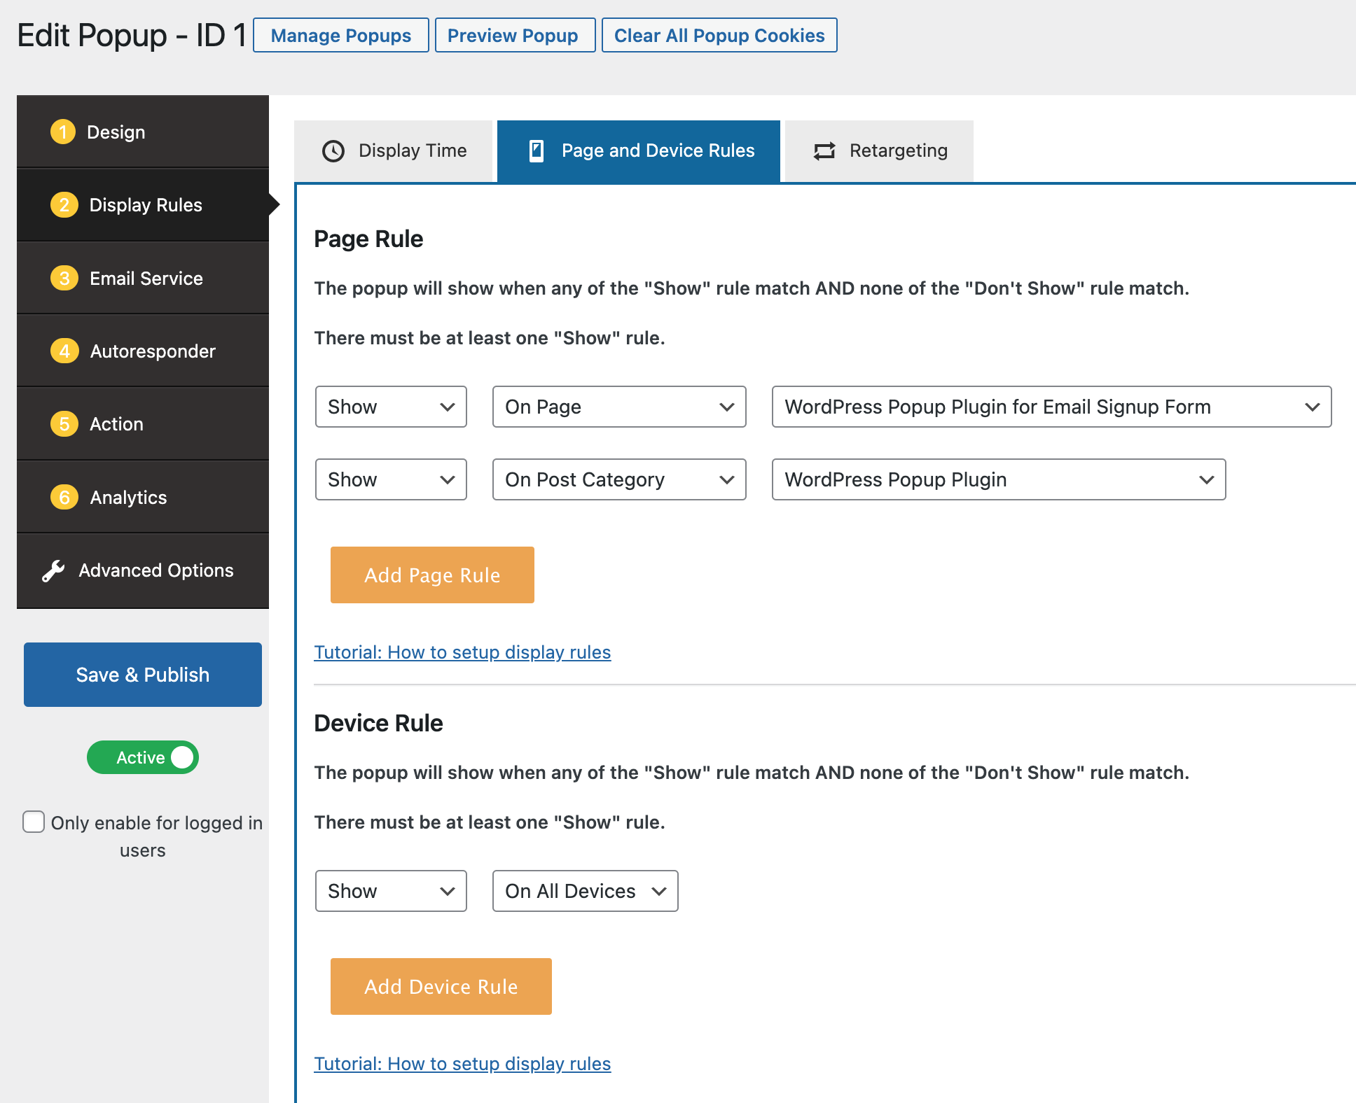
Task: Open the On Page rule type dropdown
Action: pyautogui.click(x=619, y=407)
